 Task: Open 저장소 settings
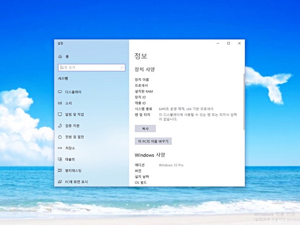(70, 148)
